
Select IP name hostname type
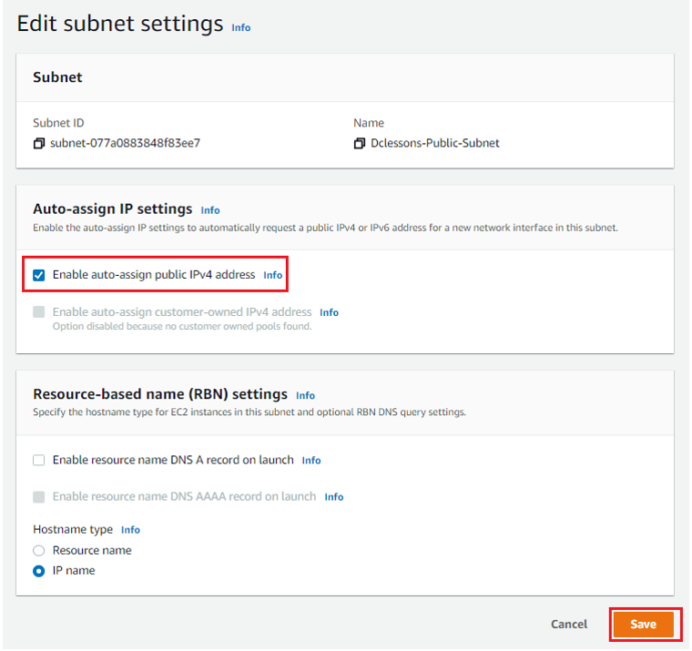(x=39, y=571)
